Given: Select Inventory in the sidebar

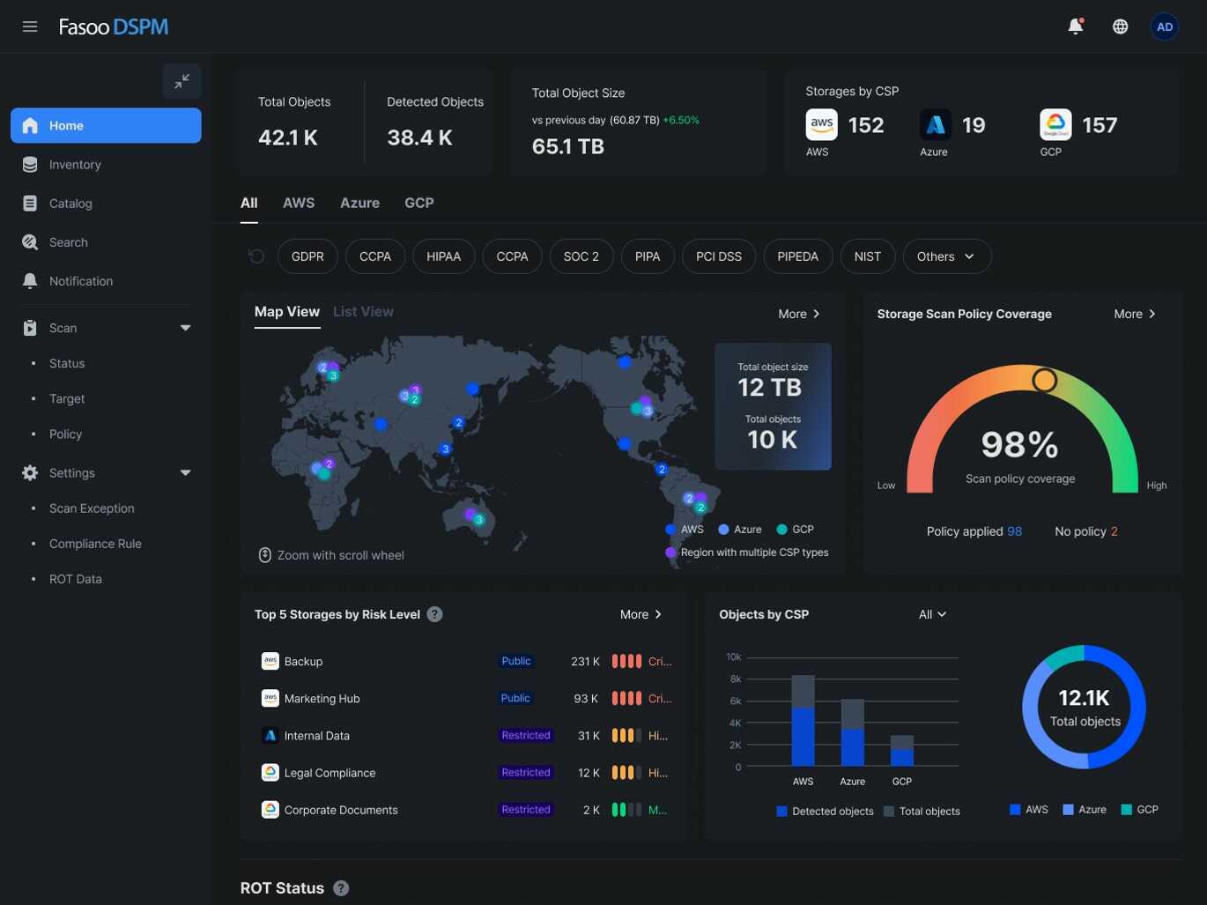Looking at the screenshot, I should tap(74, 164).
